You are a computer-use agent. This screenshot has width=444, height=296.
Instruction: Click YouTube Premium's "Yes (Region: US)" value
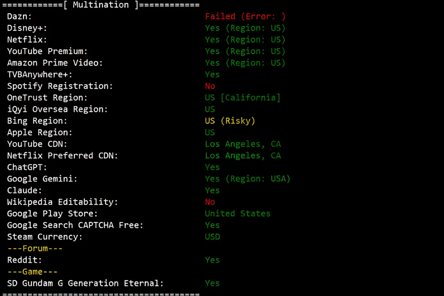click(245, 51)
